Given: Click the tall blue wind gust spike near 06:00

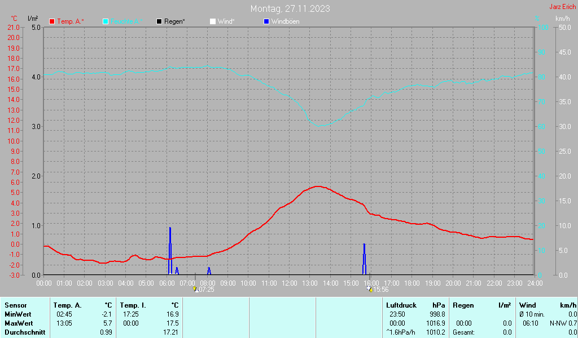Looking at the screenshot, I should click(170, 251).
